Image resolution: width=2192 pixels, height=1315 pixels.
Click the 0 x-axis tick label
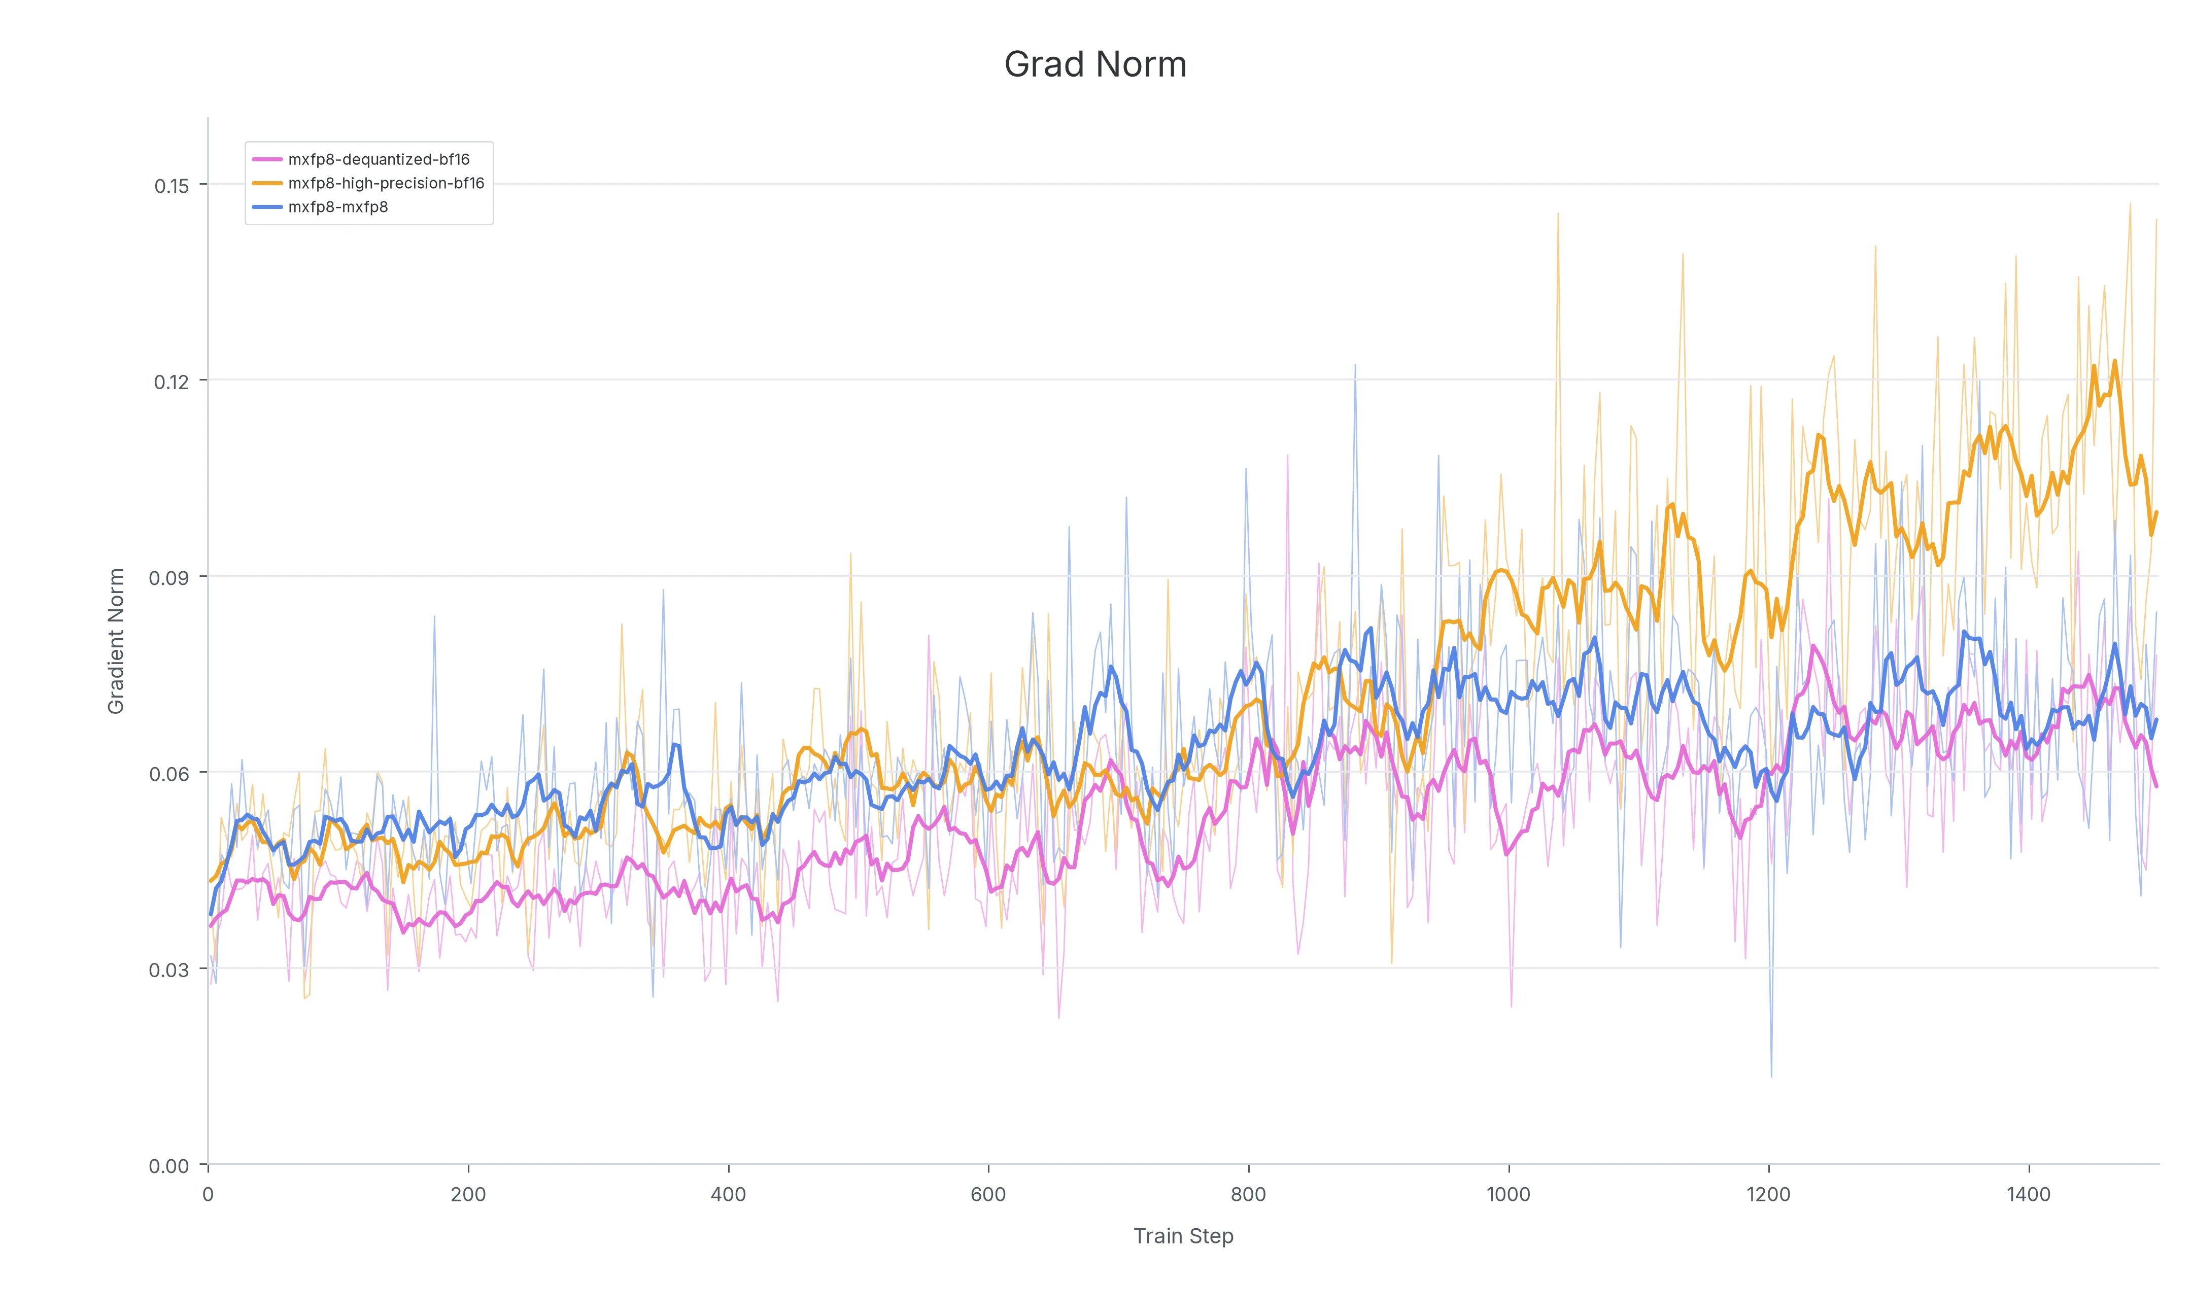(208, 1194)
